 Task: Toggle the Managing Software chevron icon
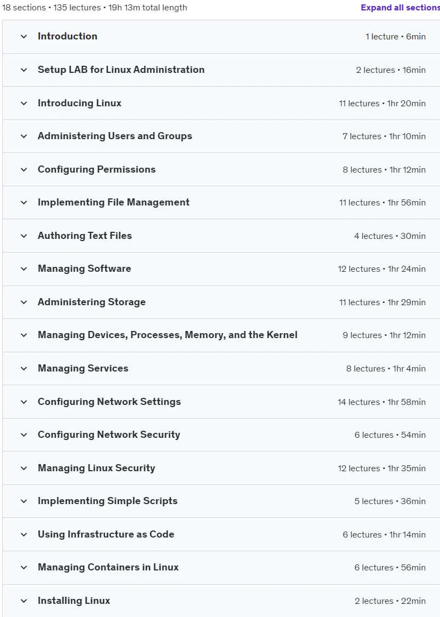click(x=24, y=268)
